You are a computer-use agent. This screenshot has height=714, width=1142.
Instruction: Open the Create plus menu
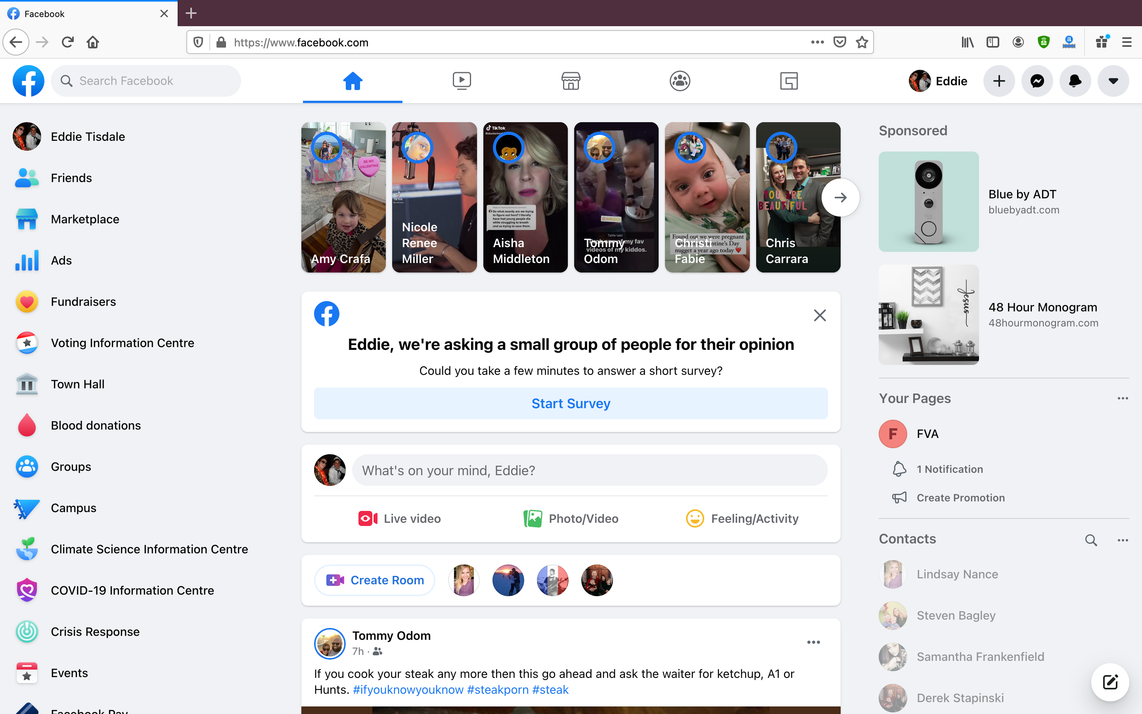(x=999, y=81)
